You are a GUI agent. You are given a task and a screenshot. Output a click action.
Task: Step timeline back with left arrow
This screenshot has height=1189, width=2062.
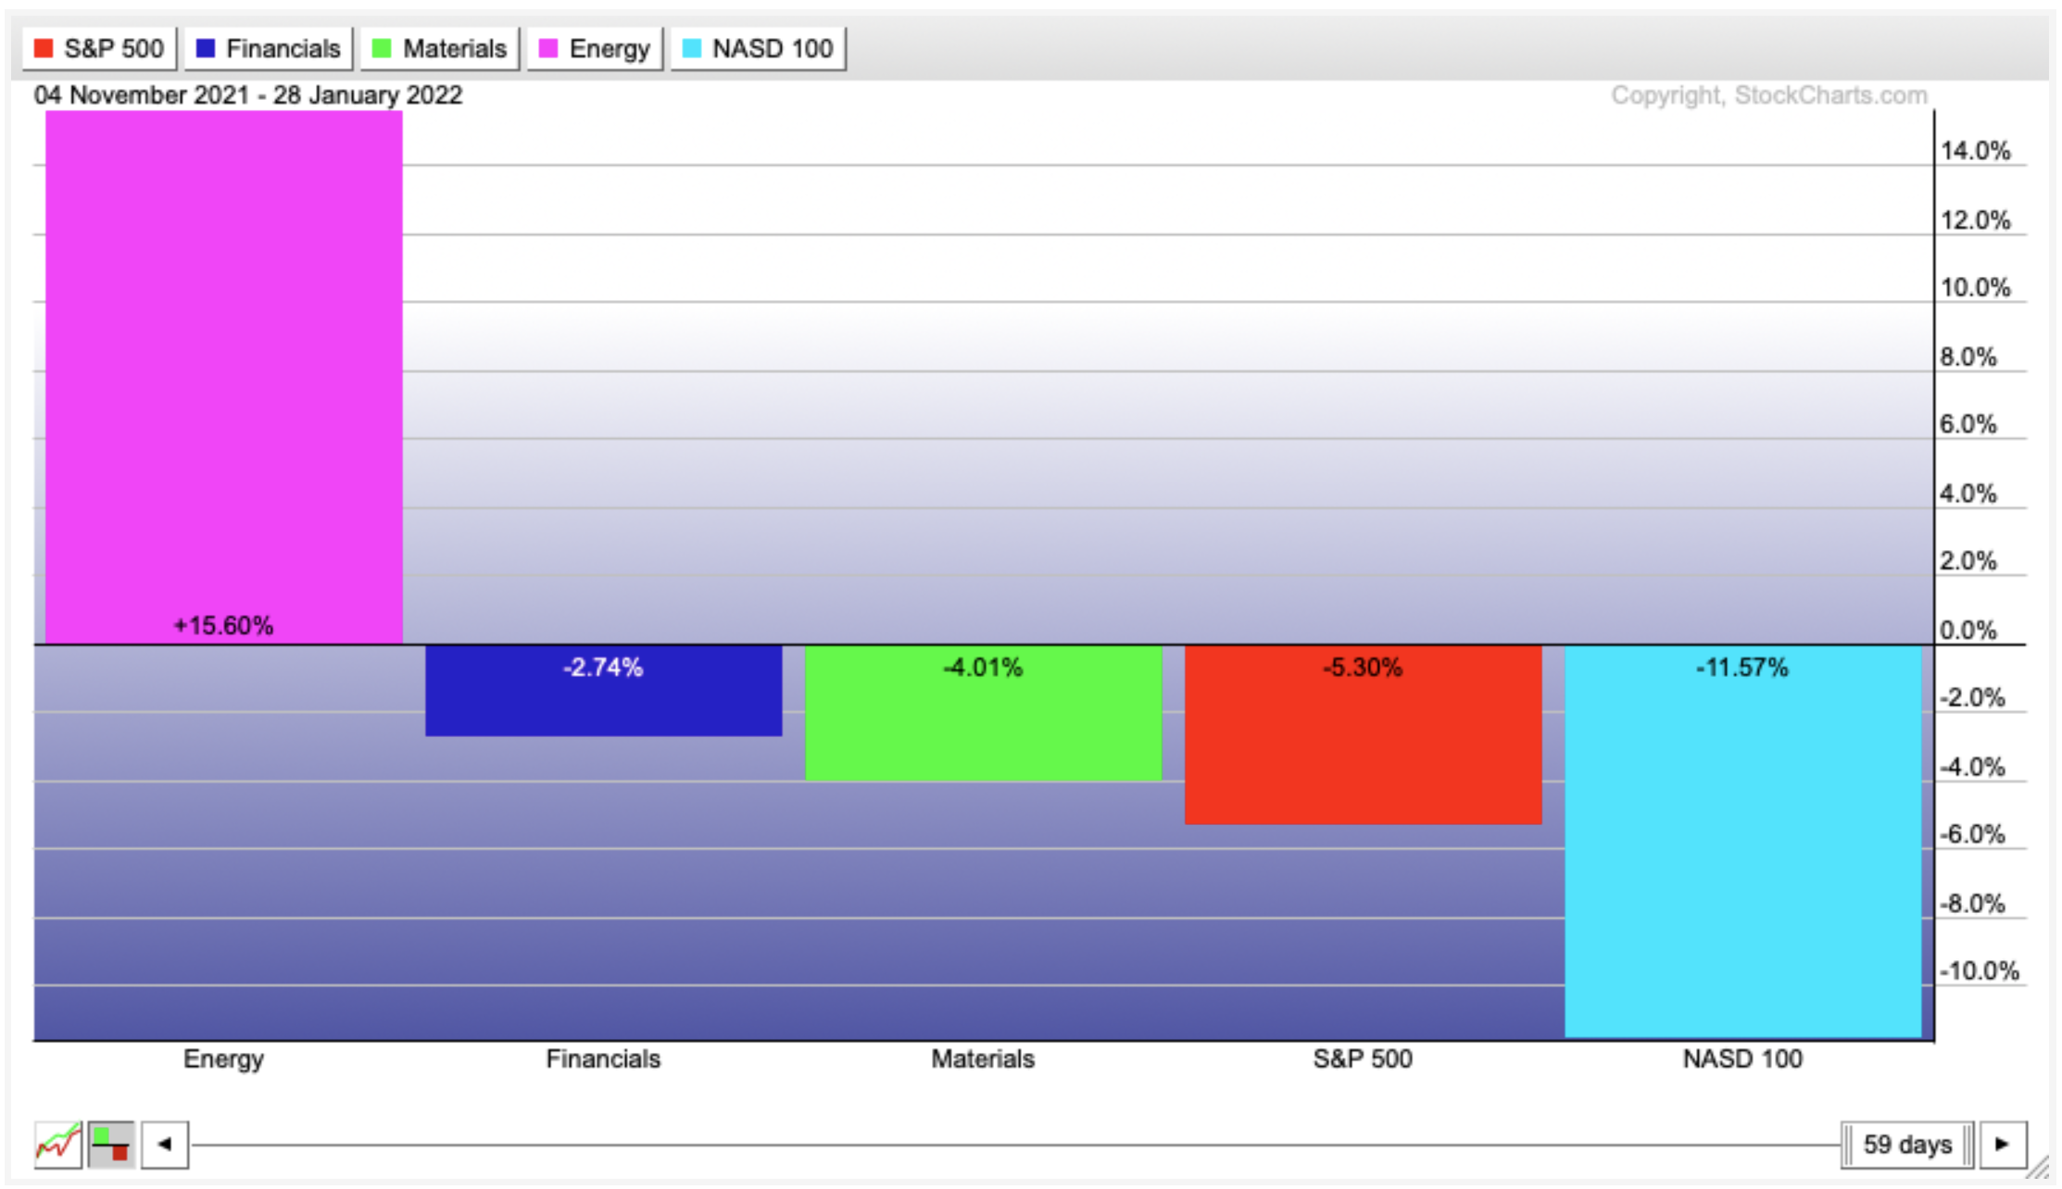point(165,1145)
